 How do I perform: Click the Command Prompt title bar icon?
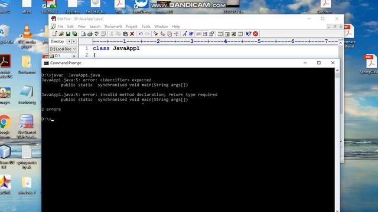(46, 63)
